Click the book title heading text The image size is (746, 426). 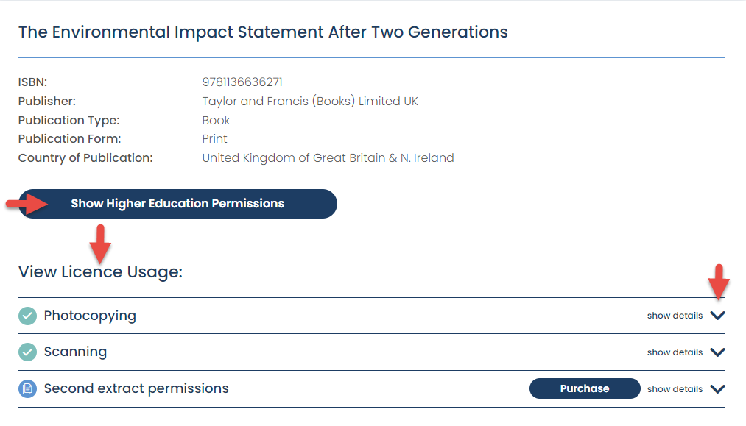(x=263, y=32)
